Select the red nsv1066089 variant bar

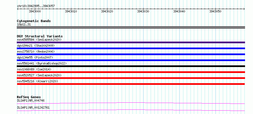pyautogui.click(x=131, y=72)
